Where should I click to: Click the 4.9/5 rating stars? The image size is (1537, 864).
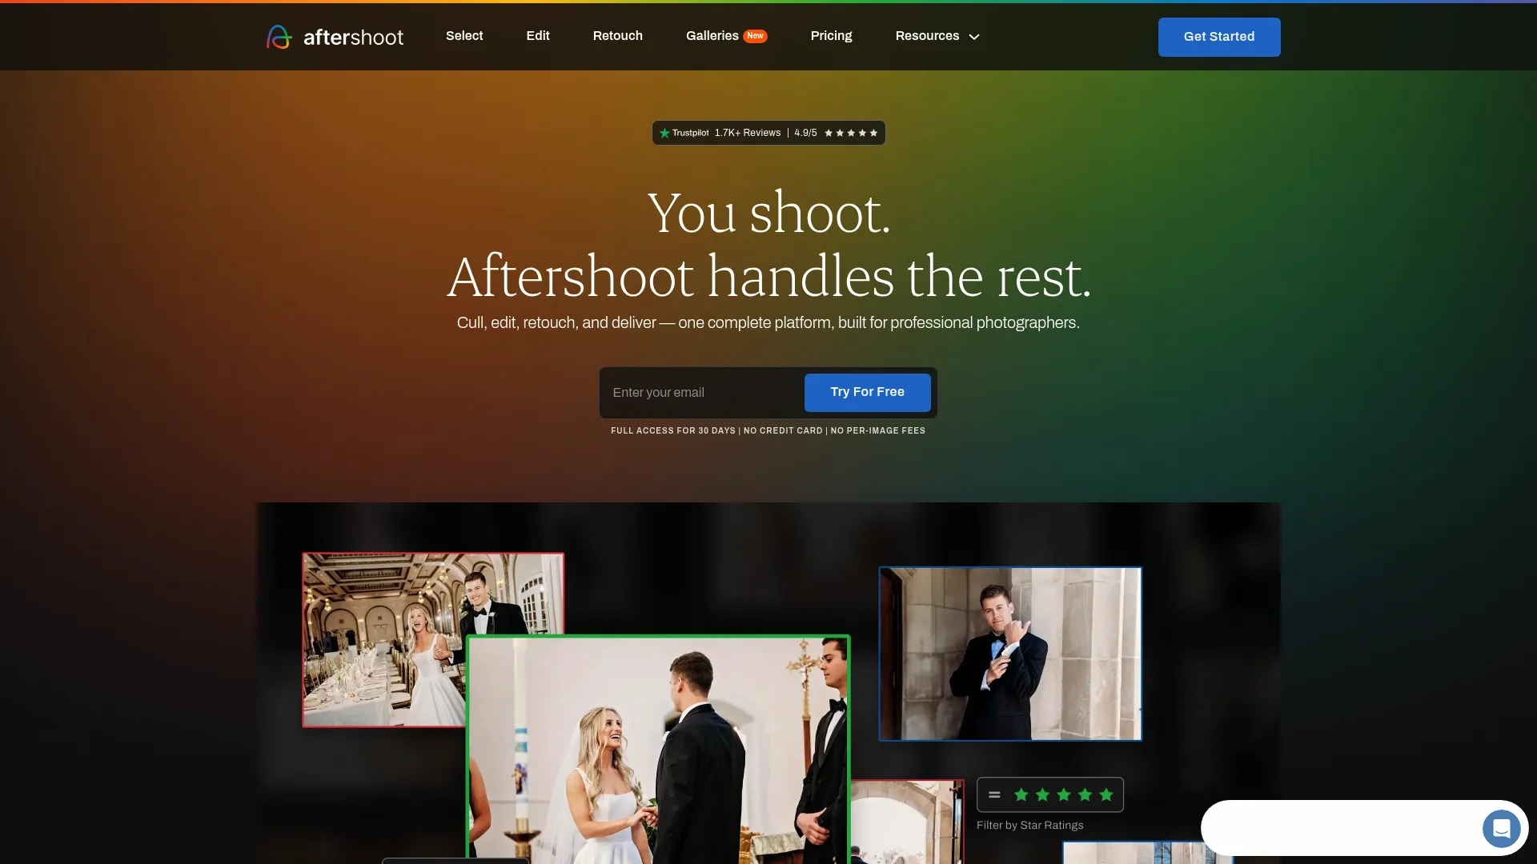click(851, 133)
